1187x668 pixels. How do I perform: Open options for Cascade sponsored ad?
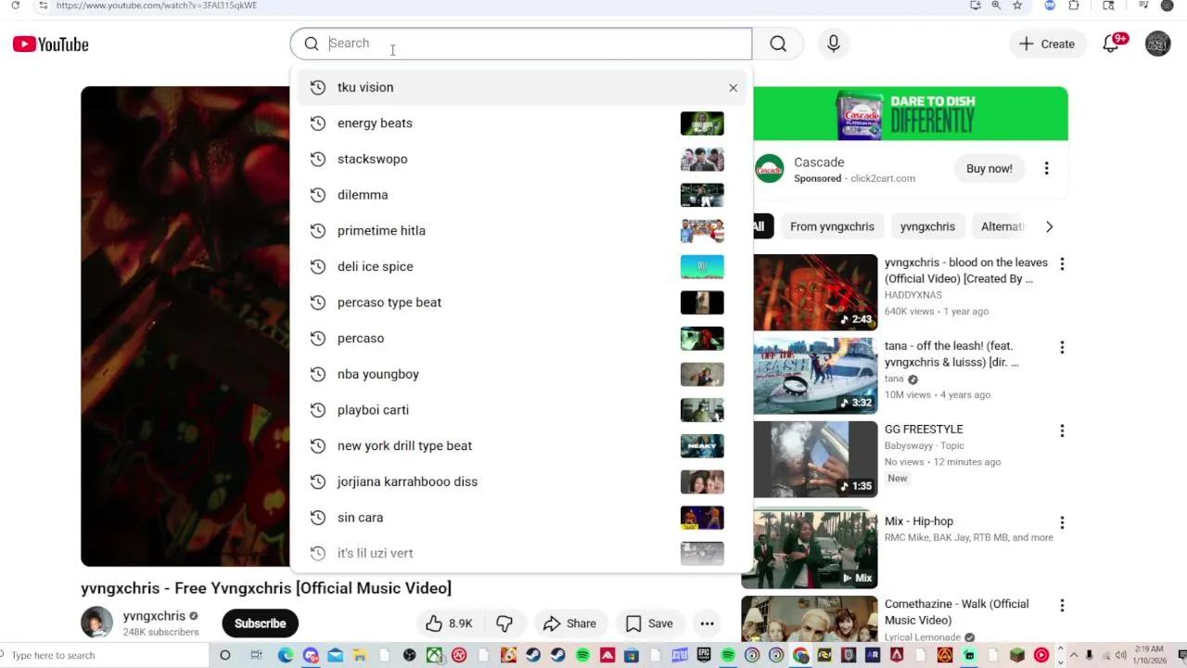pyautogui.click(x=1046, y=168)
